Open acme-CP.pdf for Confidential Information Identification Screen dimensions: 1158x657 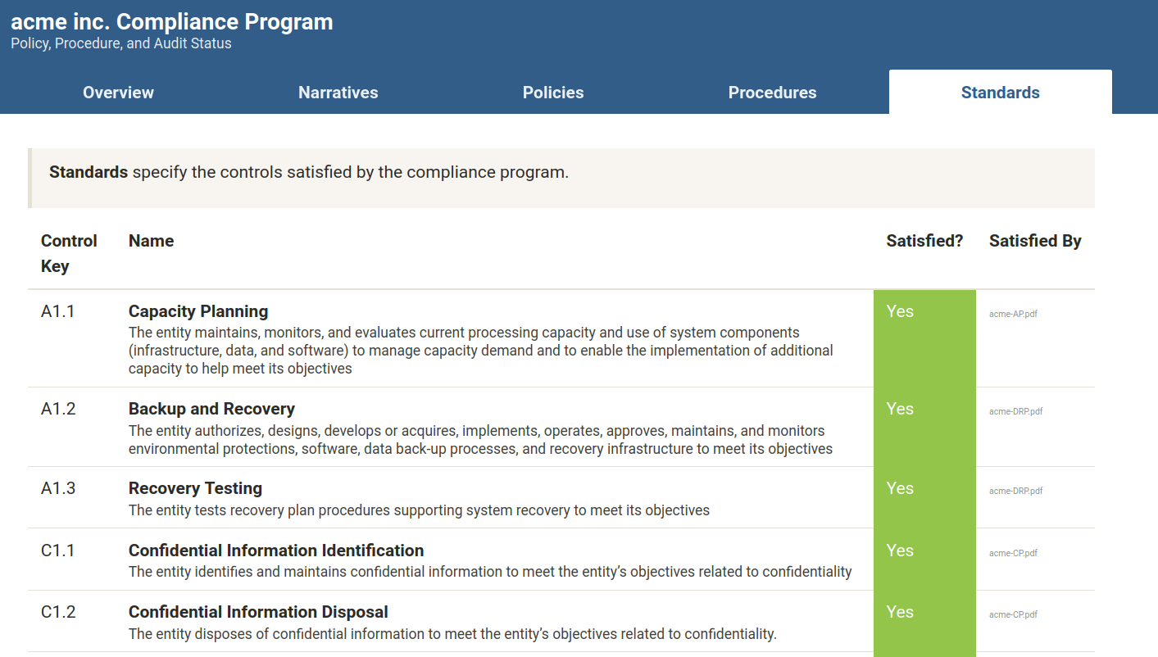coord(1013,553)
